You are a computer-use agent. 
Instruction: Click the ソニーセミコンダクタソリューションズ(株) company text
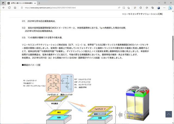click(x=142, y=14)
